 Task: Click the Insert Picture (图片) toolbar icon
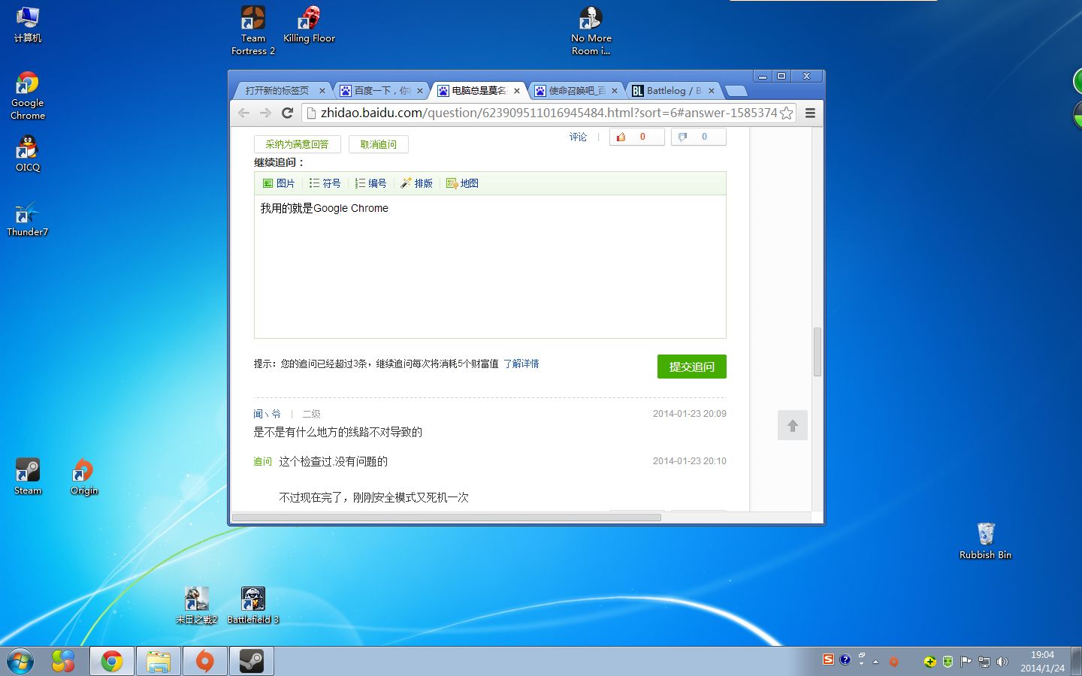[268, 183]
